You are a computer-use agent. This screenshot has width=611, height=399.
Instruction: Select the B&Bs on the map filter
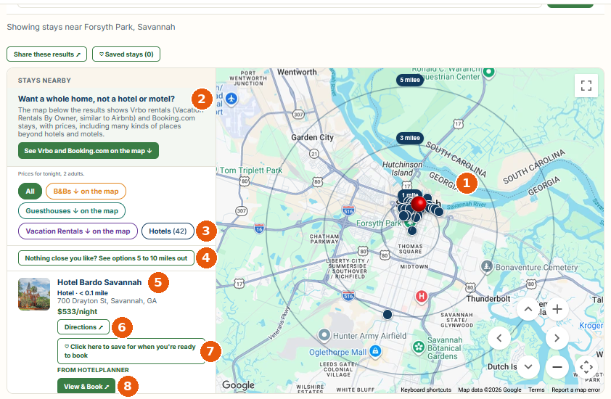pyautogui.click(x=86, y=192)
